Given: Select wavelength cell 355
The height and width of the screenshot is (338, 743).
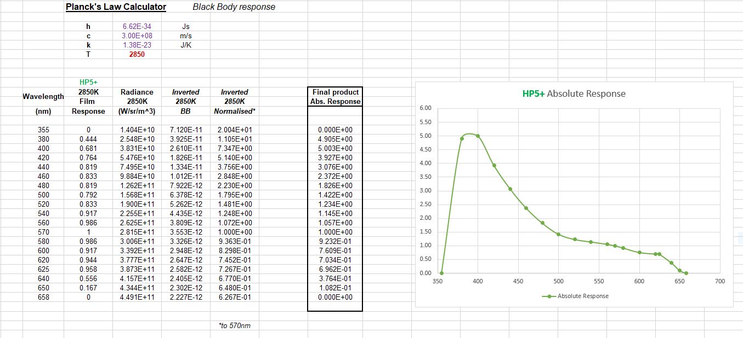Looking at the screenshot, I should (43, 130).
